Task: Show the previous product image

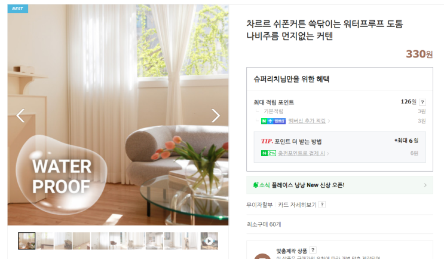Action: 20,115
